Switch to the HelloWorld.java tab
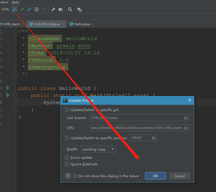Image resolution: width=216 pixels, height=192 pixels. tap(46, 24)
